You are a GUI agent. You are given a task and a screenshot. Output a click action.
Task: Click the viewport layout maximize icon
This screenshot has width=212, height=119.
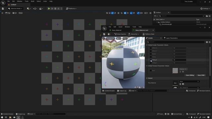[150, 13]
